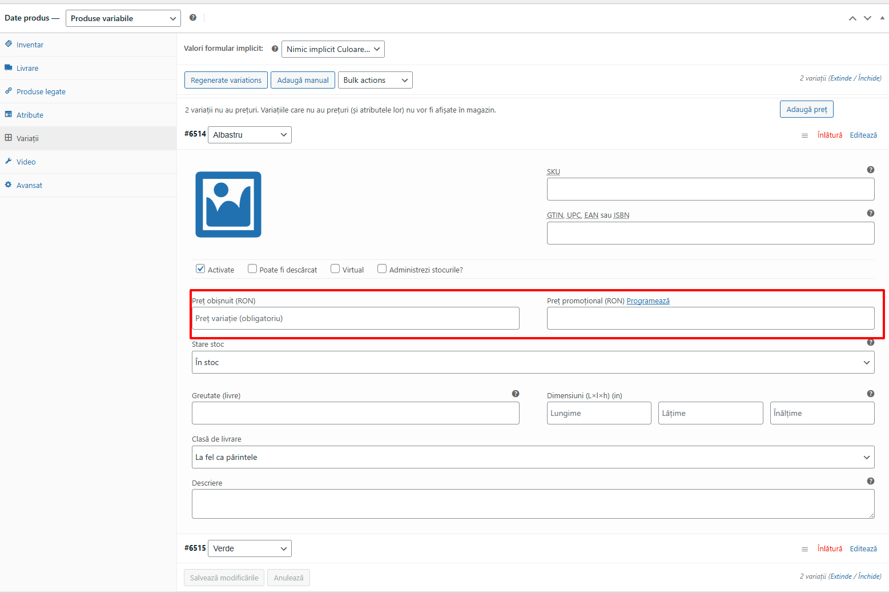The image size is (889, 593).
Task: Click the drag handle icon for variation #6514
Action: click(x=804, y=135)
